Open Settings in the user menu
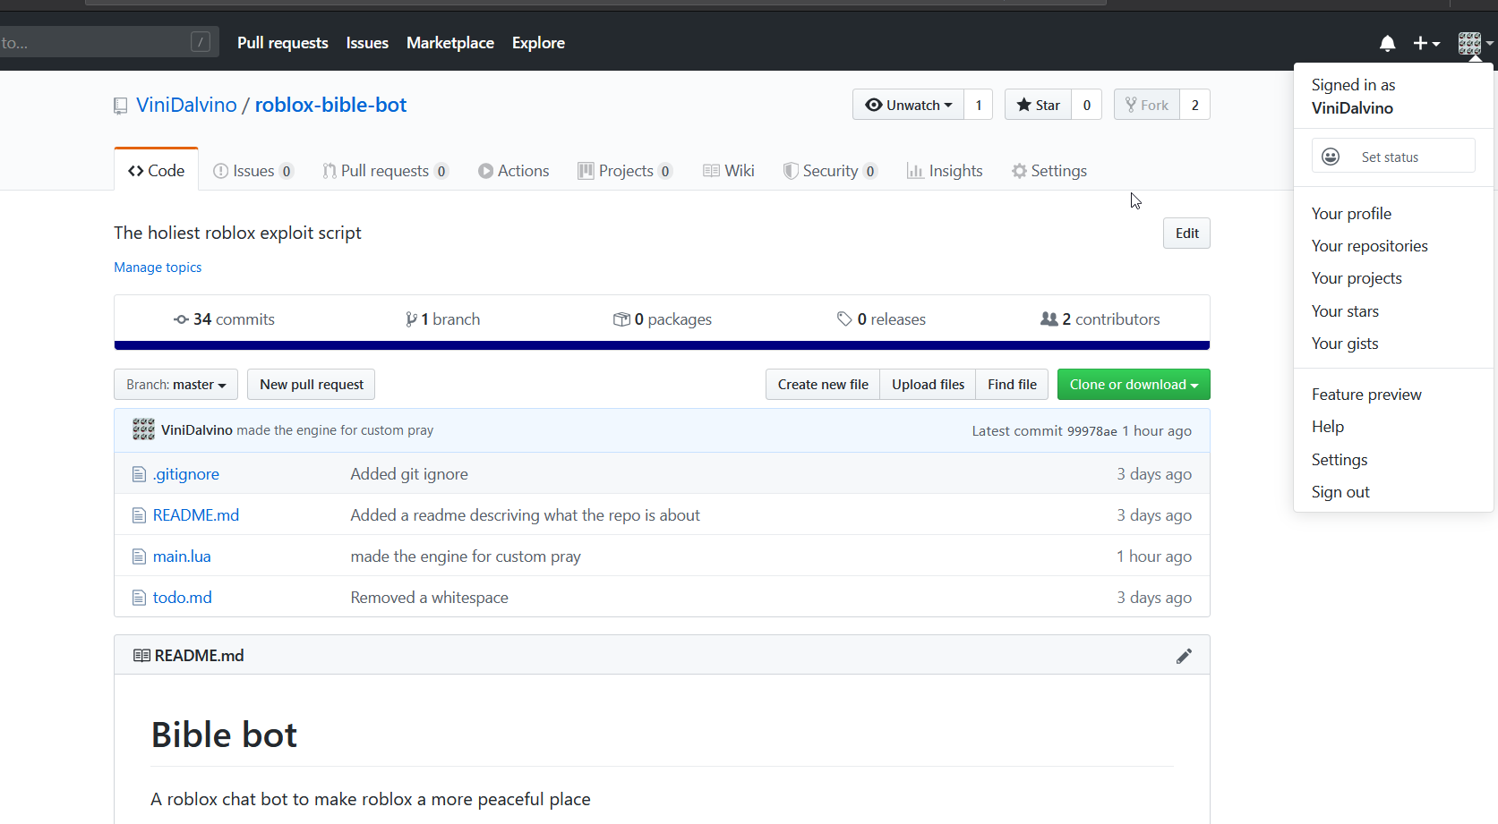The image size is (1498, 824). pyautogui.click(x=1393, y=460)
